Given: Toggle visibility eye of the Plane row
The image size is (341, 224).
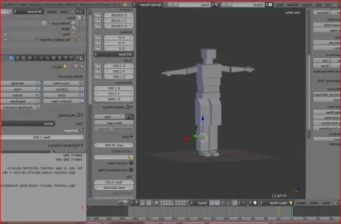Looking at the screenshot, I should [x=5, y=34].
